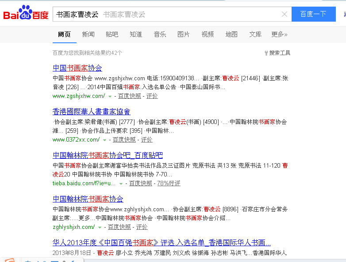Click 评价 for the www.zgshjxhw.com result
The height and width of the screenshot is (262, 346).
(152, 96)
